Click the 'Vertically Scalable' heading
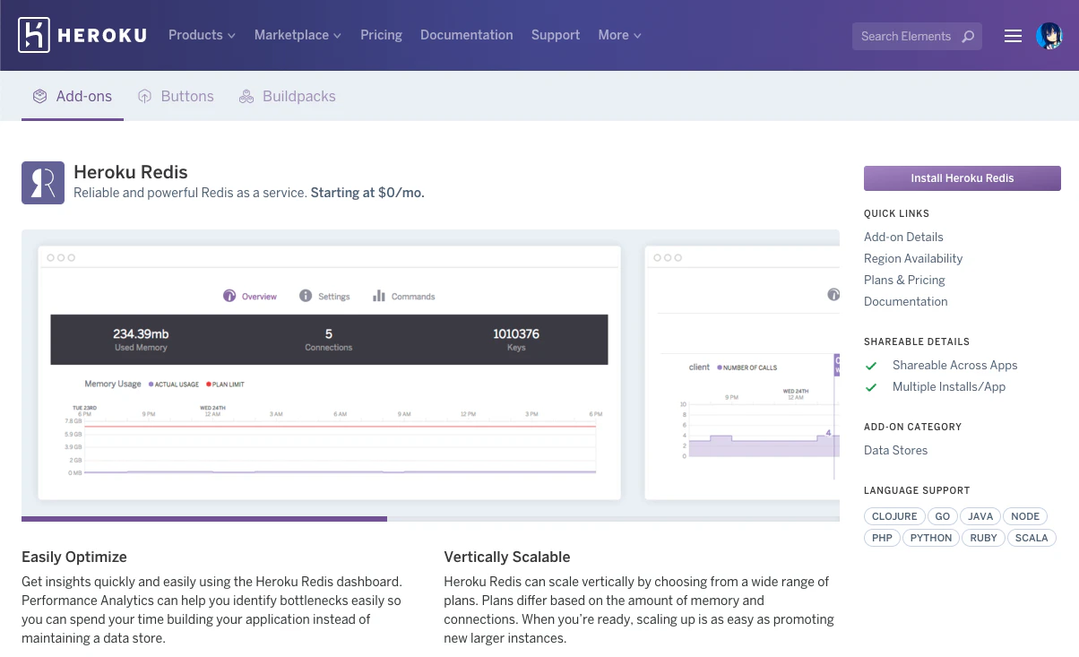This screenshot has width=1079, height=657. [x=507, y=557]
